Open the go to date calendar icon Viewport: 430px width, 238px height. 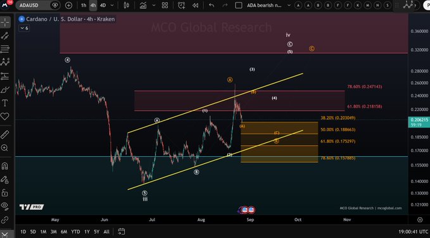(x=122, y=232)
